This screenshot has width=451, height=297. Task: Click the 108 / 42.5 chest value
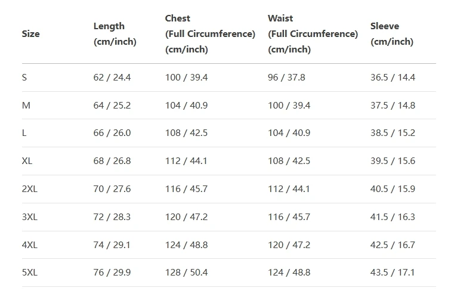click(186, 133)
